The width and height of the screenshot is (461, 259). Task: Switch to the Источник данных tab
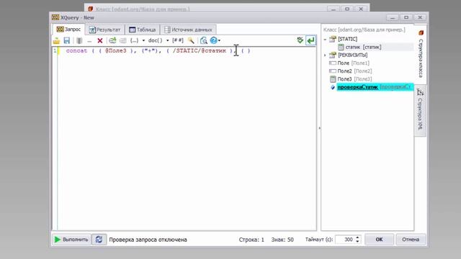pyautogui.click(x=188, y=29)
